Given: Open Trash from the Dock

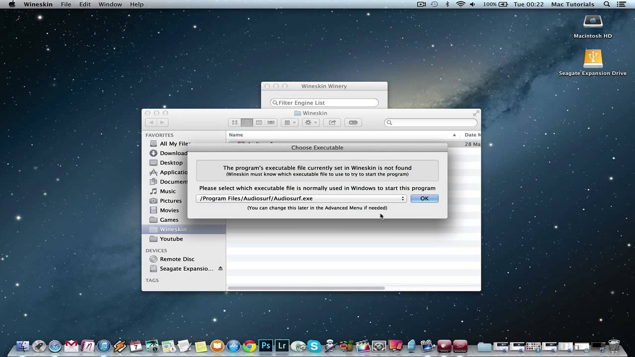Looking at the screenshot, I should pyautogui.click(x=614, y=346).
